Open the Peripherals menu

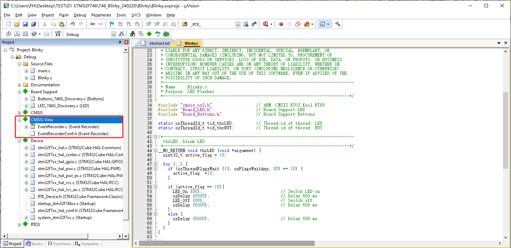click(101, 15)
